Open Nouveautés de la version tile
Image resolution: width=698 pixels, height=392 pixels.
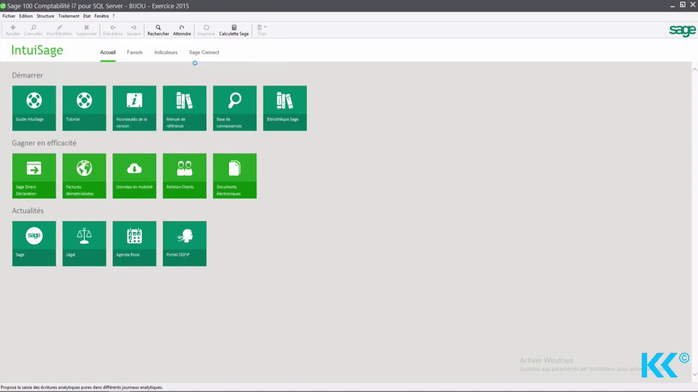click(x=134, y=108)
